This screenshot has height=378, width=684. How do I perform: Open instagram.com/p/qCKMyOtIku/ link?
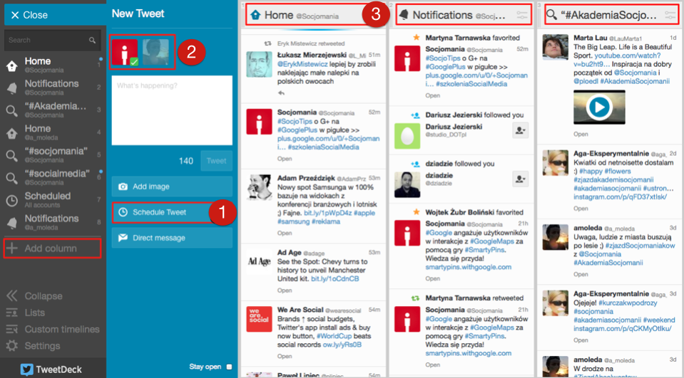point(622,328)
